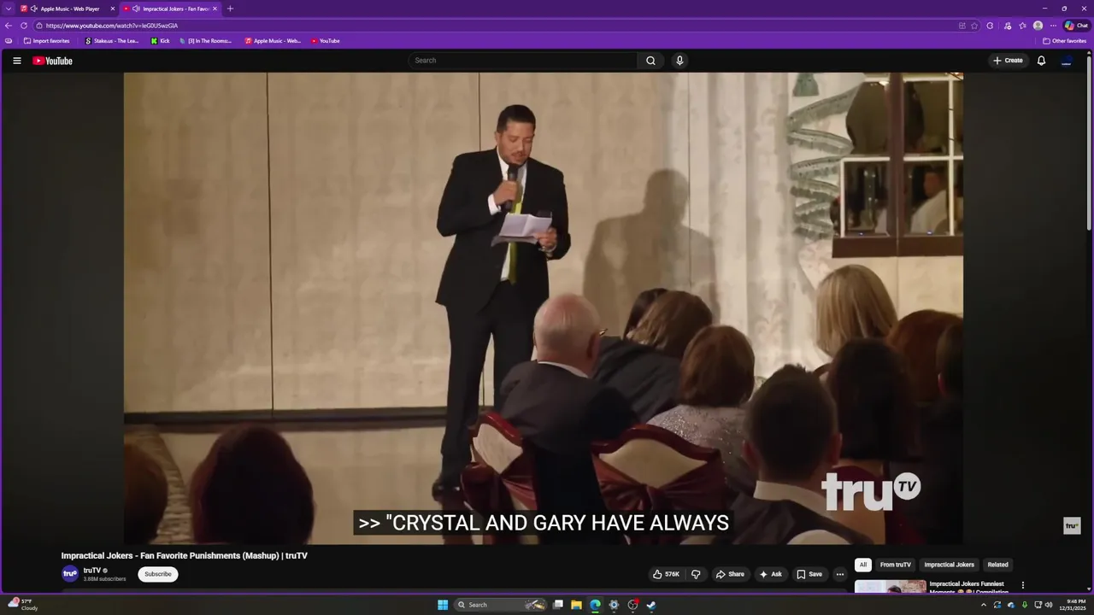Save the video to a playlist
Image resolution: width=1094 pixels, height=615 pixels.
809,574
